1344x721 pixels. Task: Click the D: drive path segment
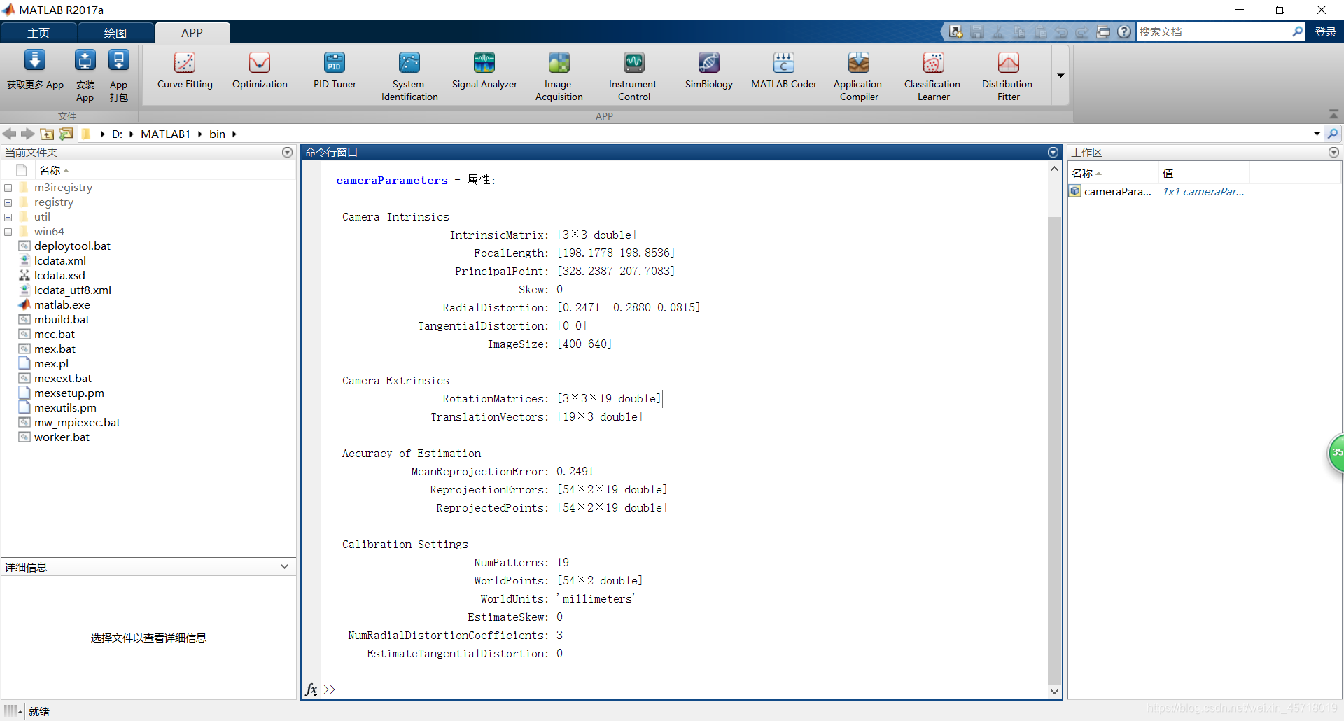pyautogui.click(x=117, y=134)
